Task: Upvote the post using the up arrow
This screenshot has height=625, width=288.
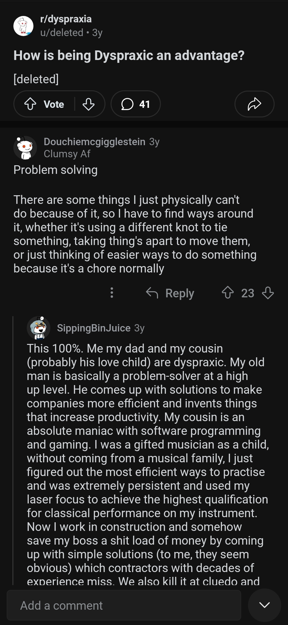Action: pos(30,104)
